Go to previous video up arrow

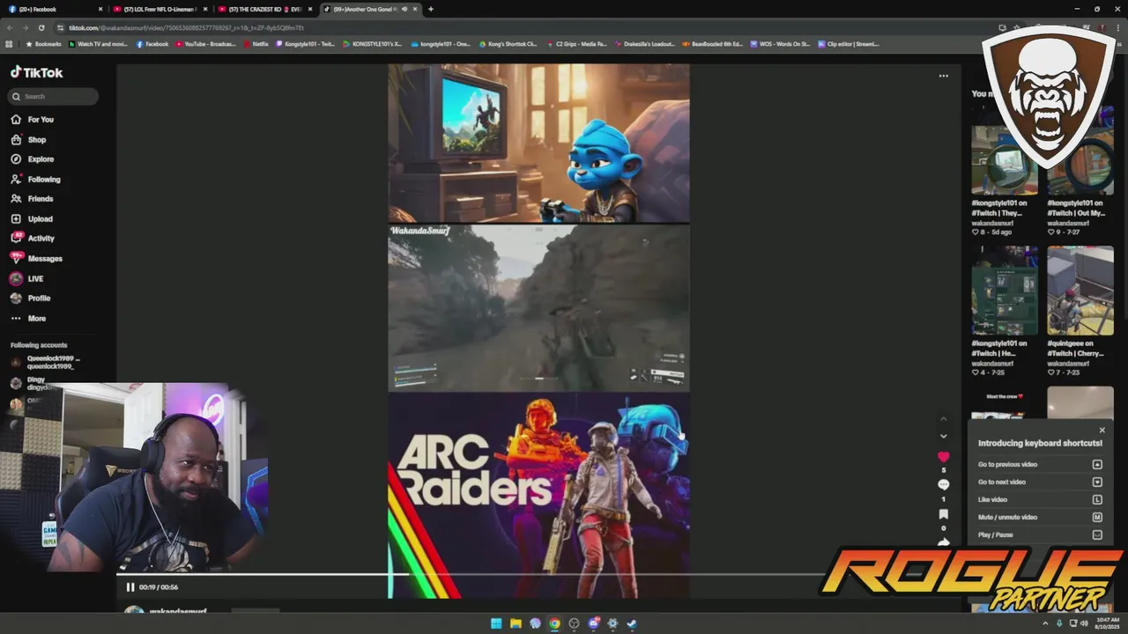click(944, 418)
